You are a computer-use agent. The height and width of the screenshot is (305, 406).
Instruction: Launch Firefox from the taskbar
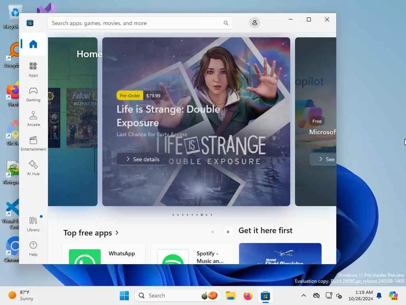tap(248, 295)
